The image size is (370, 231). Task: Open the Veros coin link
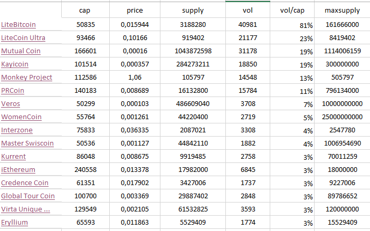coord(11,104)
